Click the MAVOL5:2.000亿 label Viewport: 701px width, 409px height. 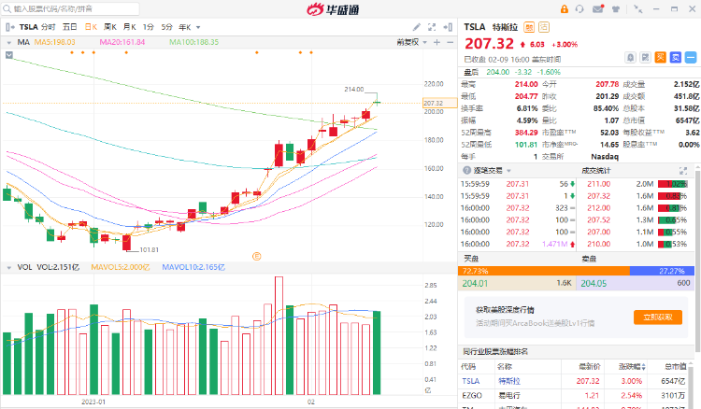pyautogui.click(x=121, y=267)
